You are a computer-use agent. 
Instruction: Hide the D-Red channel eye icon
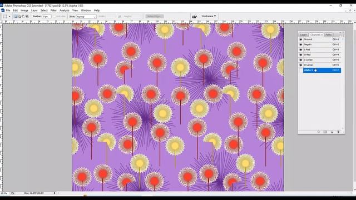(x=301, y=55)
